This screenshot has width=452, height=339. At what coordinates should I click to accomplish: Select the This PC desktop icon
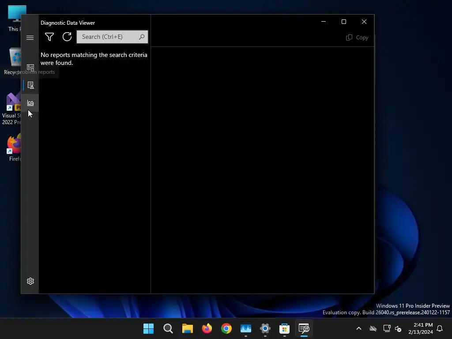click(15, 18)
